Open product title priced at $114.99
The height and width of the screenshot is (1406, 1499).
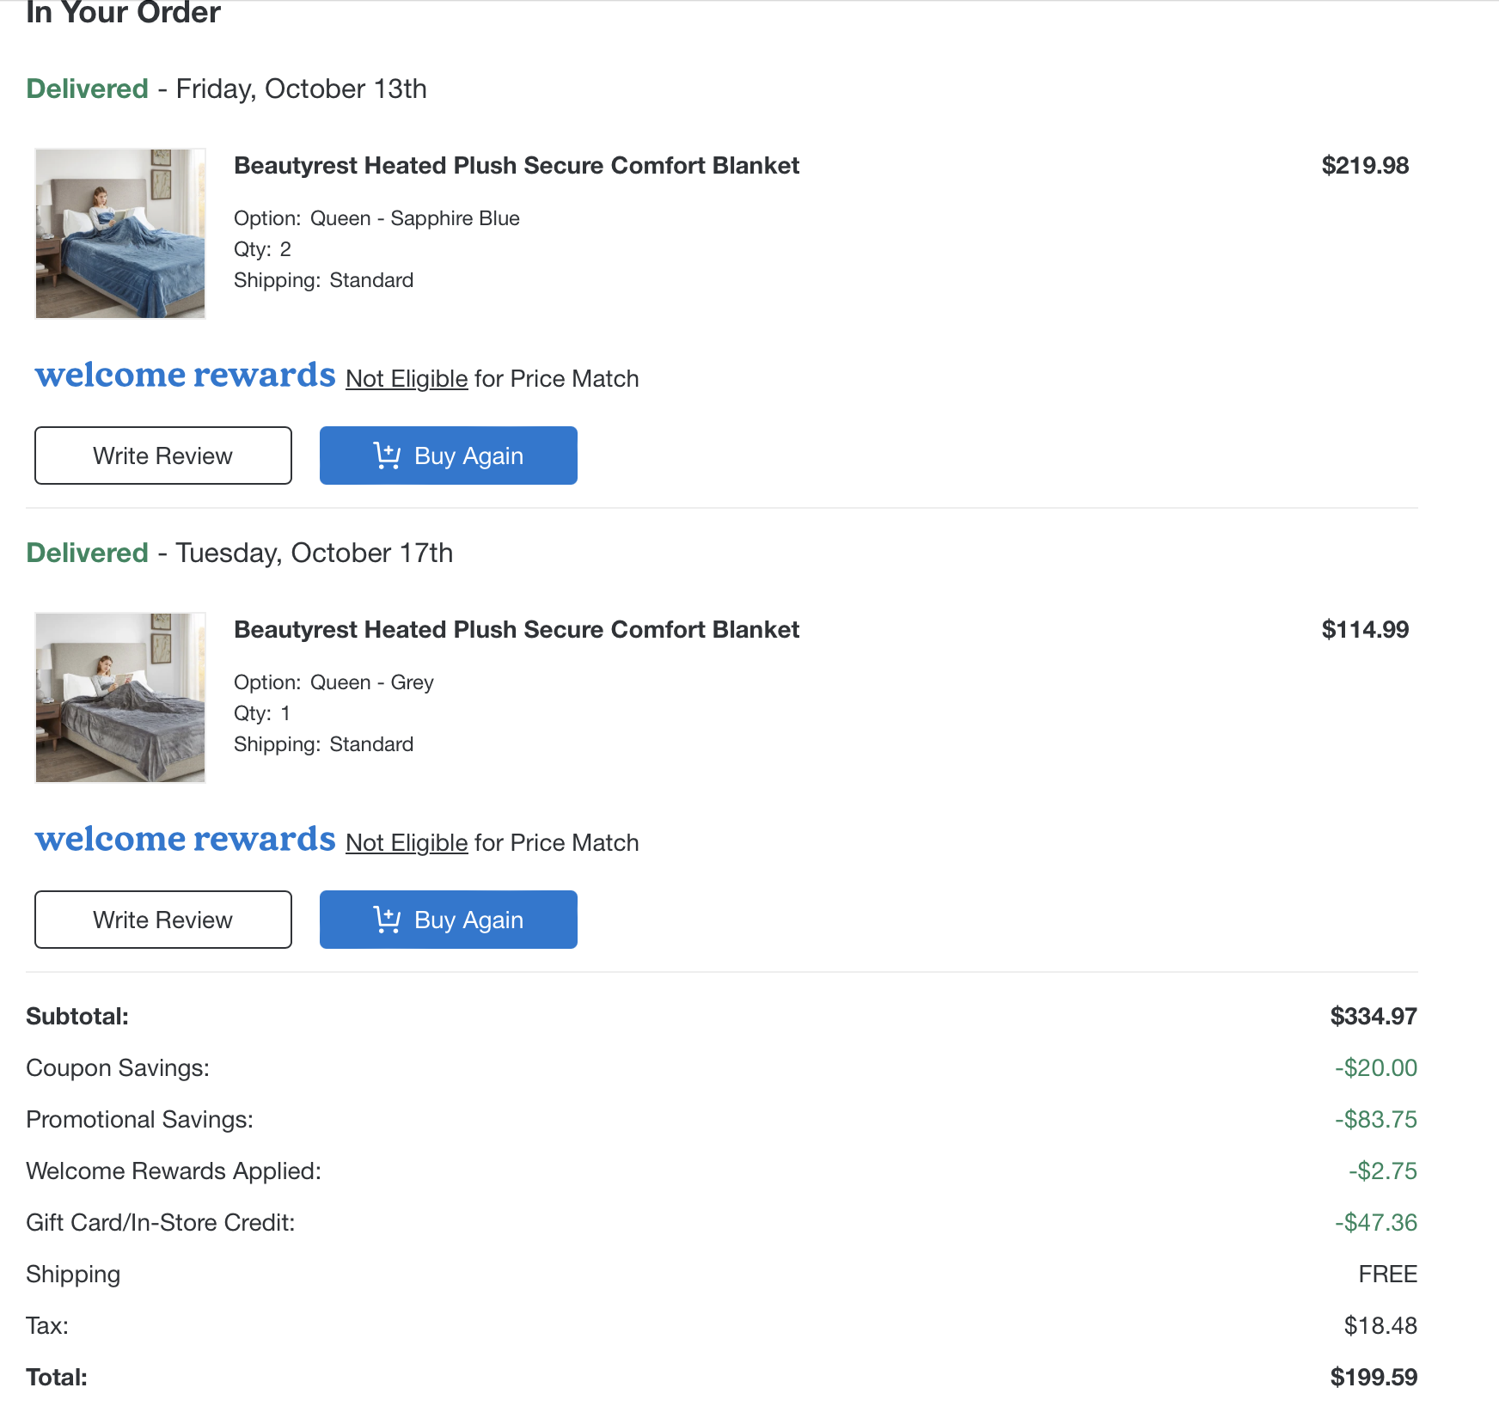[x=517, y=630]
